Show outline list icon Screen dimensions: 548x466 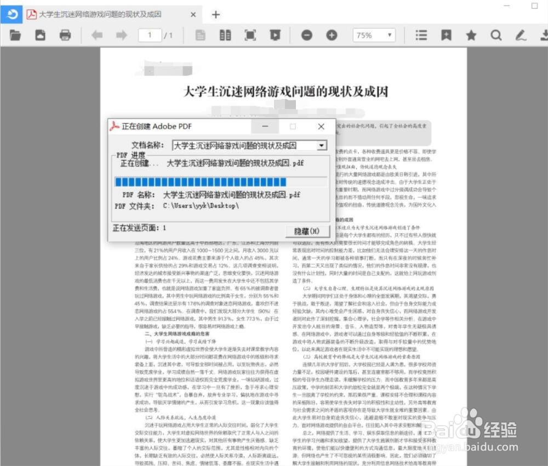pyautogui.click(x=421, y=35)
